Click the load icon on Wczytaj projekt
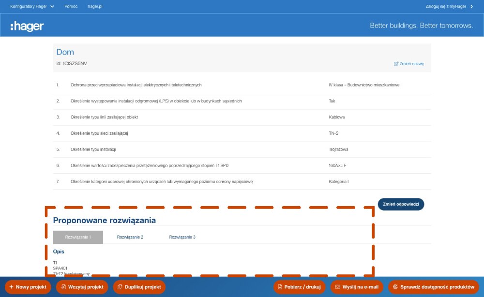484x297 pixels. click(63, 287)
